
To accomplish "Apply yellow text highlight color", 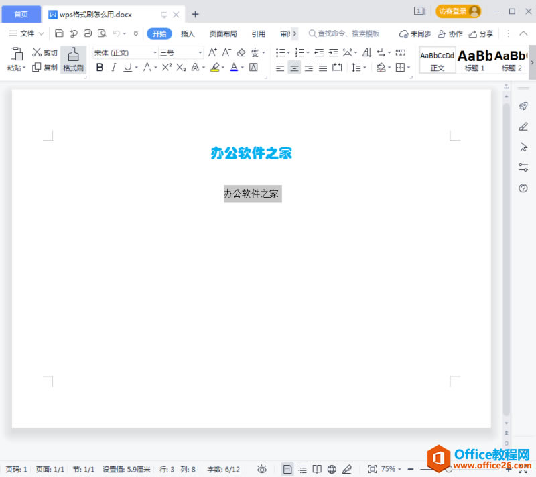I will click(214, 67).
